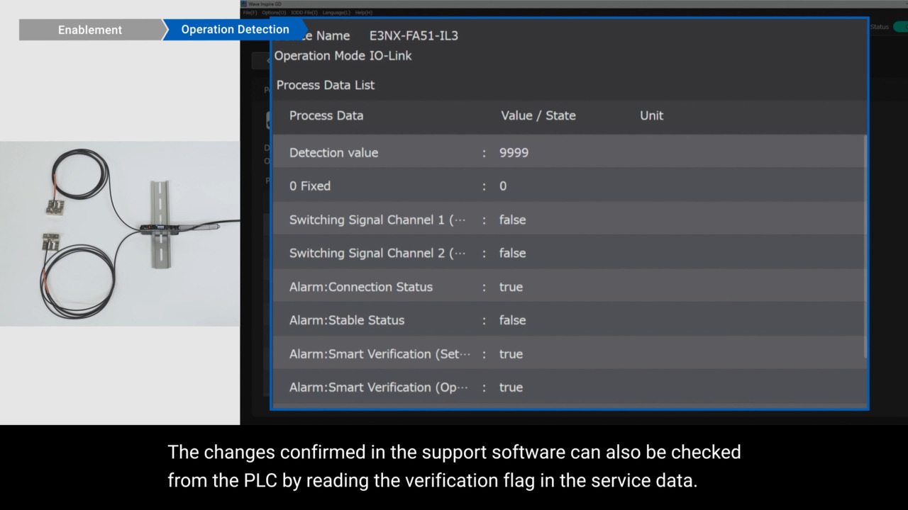This screenshot has height=510, width=908.
Task: Open the Help(H) menu
Action: [363, 13]
